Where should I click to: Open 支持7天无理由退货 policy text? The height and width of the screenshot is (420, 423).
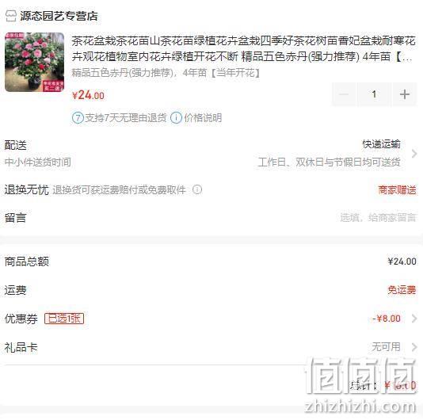coord(126,118)
